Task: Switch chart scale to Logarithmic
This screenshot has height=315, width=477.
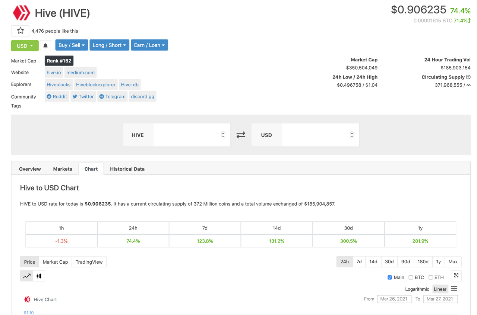Action: (417, 289)
